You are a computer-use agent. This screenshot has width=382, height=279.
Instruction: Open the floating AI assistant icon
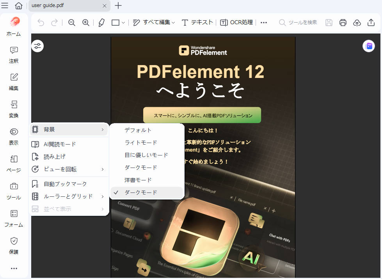click(x=368, y=46)
